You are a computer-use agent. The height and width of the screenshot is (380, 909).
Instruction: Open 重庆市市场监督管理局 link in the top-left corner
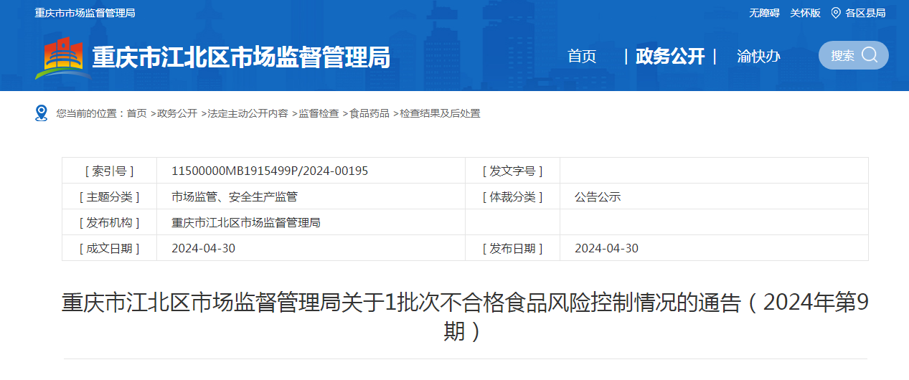coord(85,13)
